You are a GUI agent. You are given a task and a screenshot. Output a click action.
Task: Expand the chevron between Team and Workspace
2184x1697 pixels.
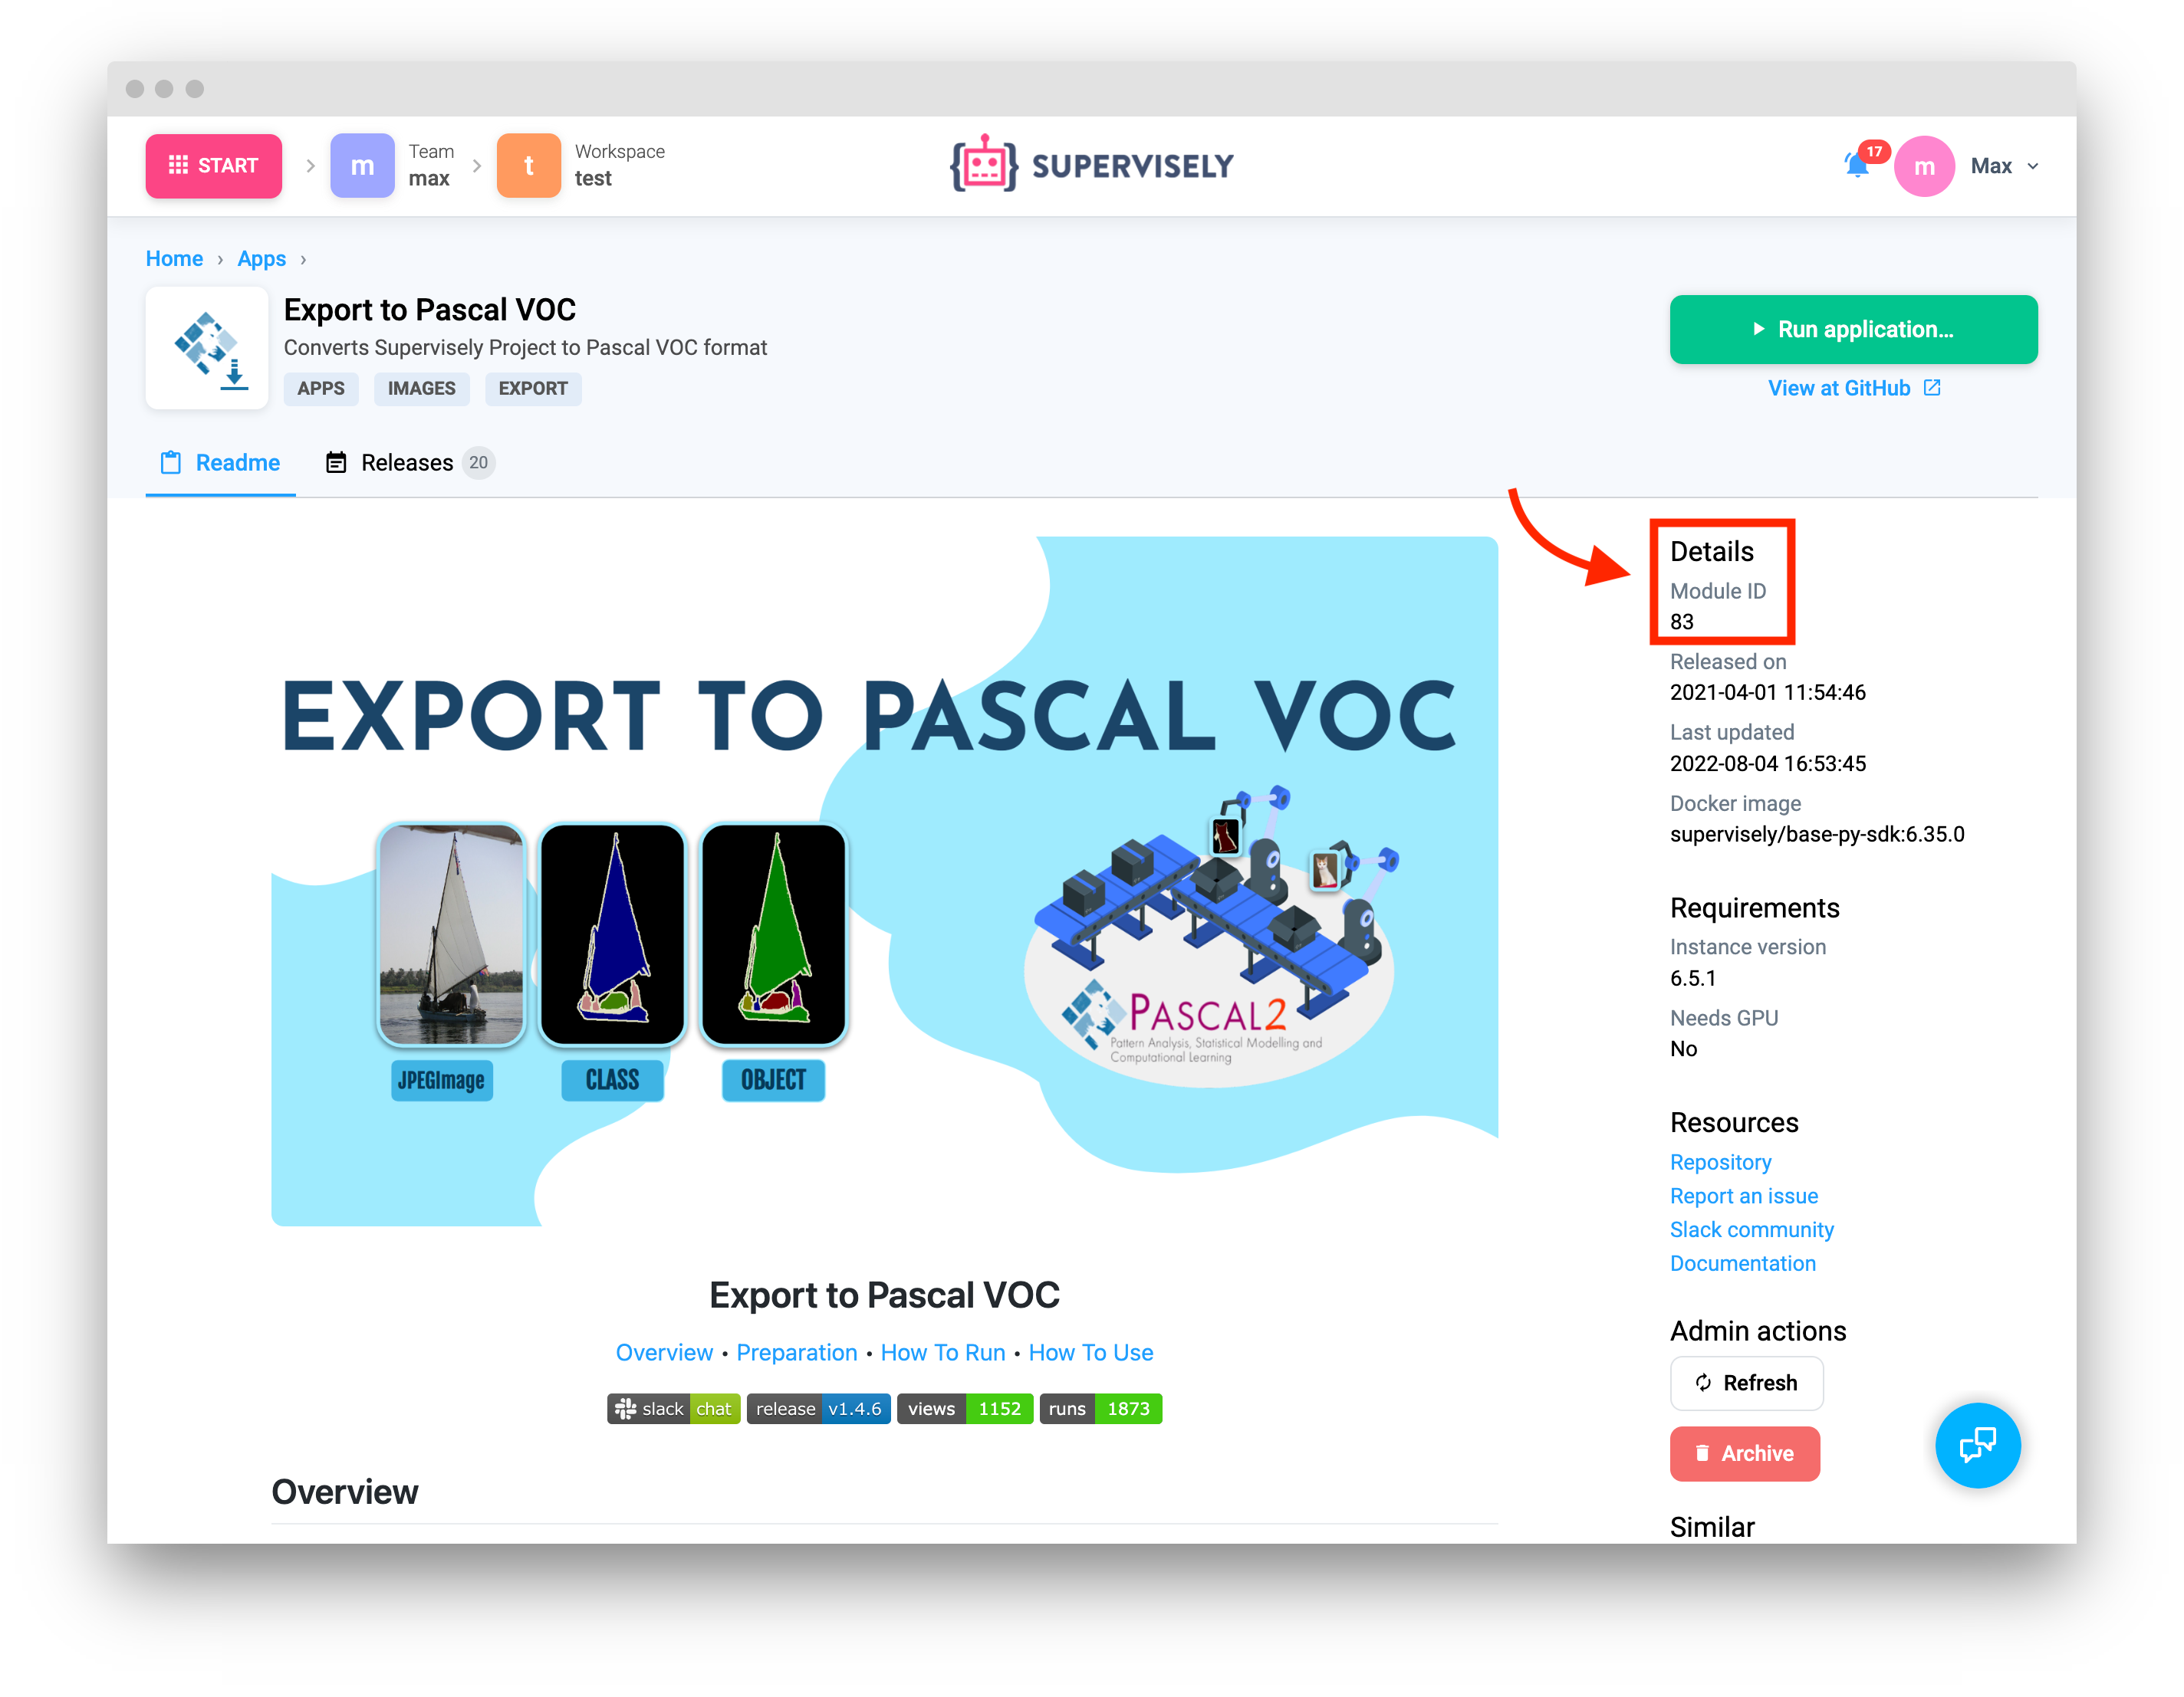476,166
